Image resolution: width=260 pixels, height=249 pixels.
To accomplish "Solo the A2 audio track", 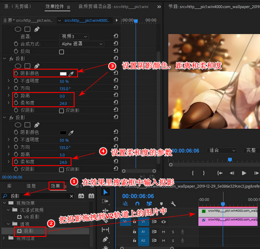I will [x=173, y=240].
